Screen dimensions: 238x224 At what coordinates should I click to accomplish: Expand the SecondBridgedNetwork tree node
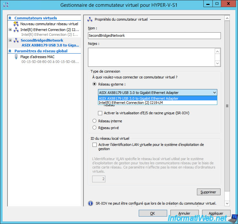tap(10, 40)
